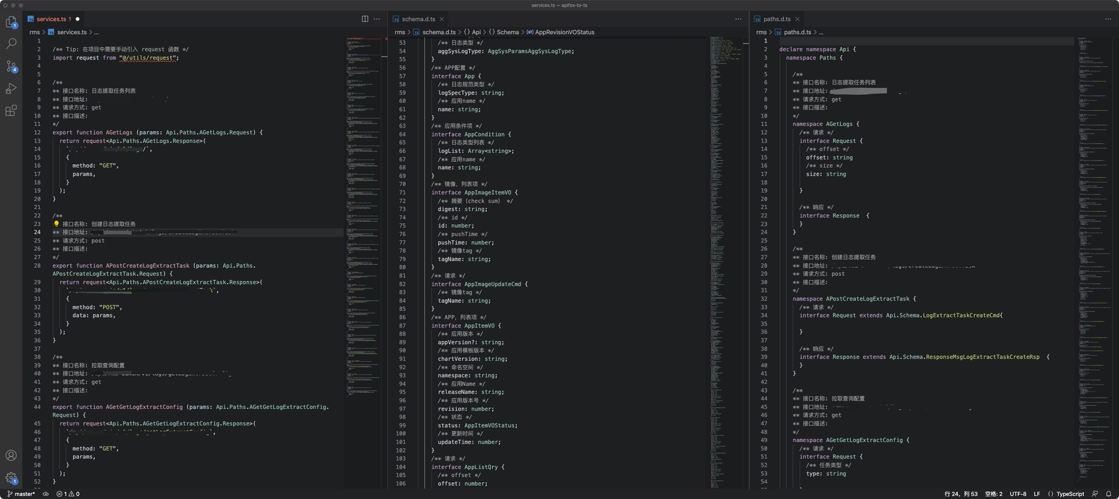Switch to the schema.d.ts tab

pyautogui.click(x=418, y=19)
